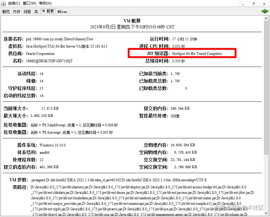The image size is (270, 217).
Task: Click committed memory value 249,344 KB
Action: click(180, 108)
